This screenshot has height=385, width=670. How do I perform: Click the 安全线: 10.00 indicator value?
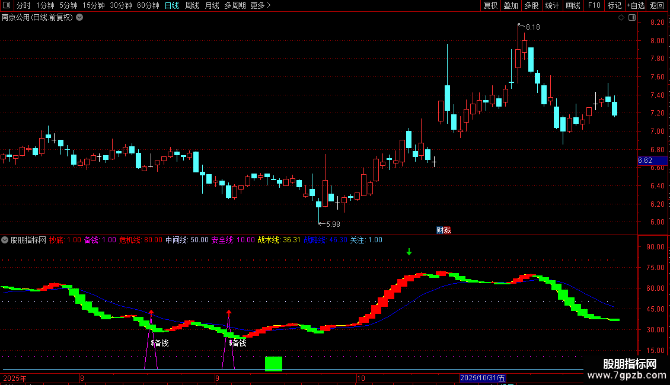coord(233,240)
